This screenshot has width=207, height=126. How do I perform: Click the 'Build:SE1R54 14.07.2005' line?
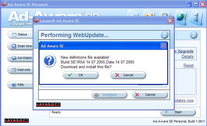pyautogui.click(x=98, y=62)
